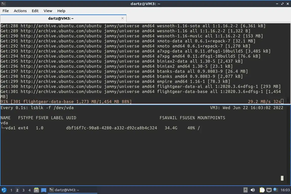
Task: Click the UUID column header
Action: coord(71,118)
